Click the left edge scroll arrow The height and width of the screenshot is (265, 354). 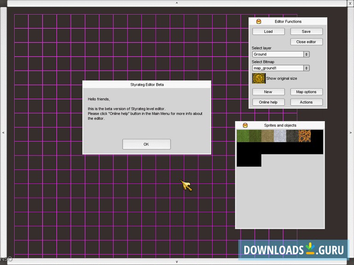(x=3, y=132)
